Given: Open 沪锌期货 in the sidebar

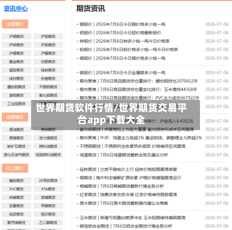Looking at the screenshot, I should pos(16,45).
